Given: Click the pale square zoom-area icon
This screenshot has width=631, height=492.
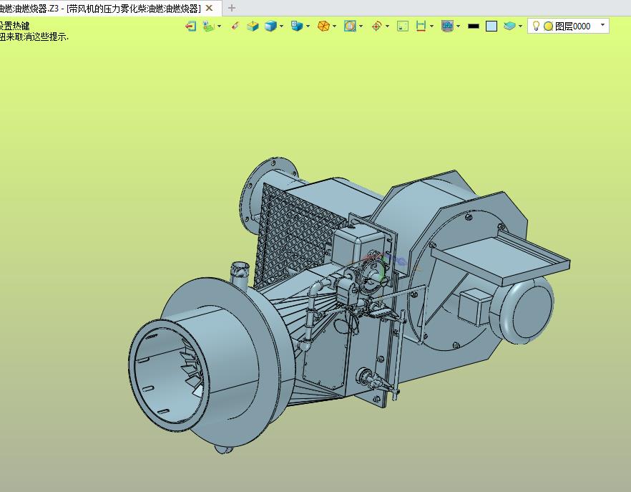Looking at the screenshot, I should (x=403, y=26).
